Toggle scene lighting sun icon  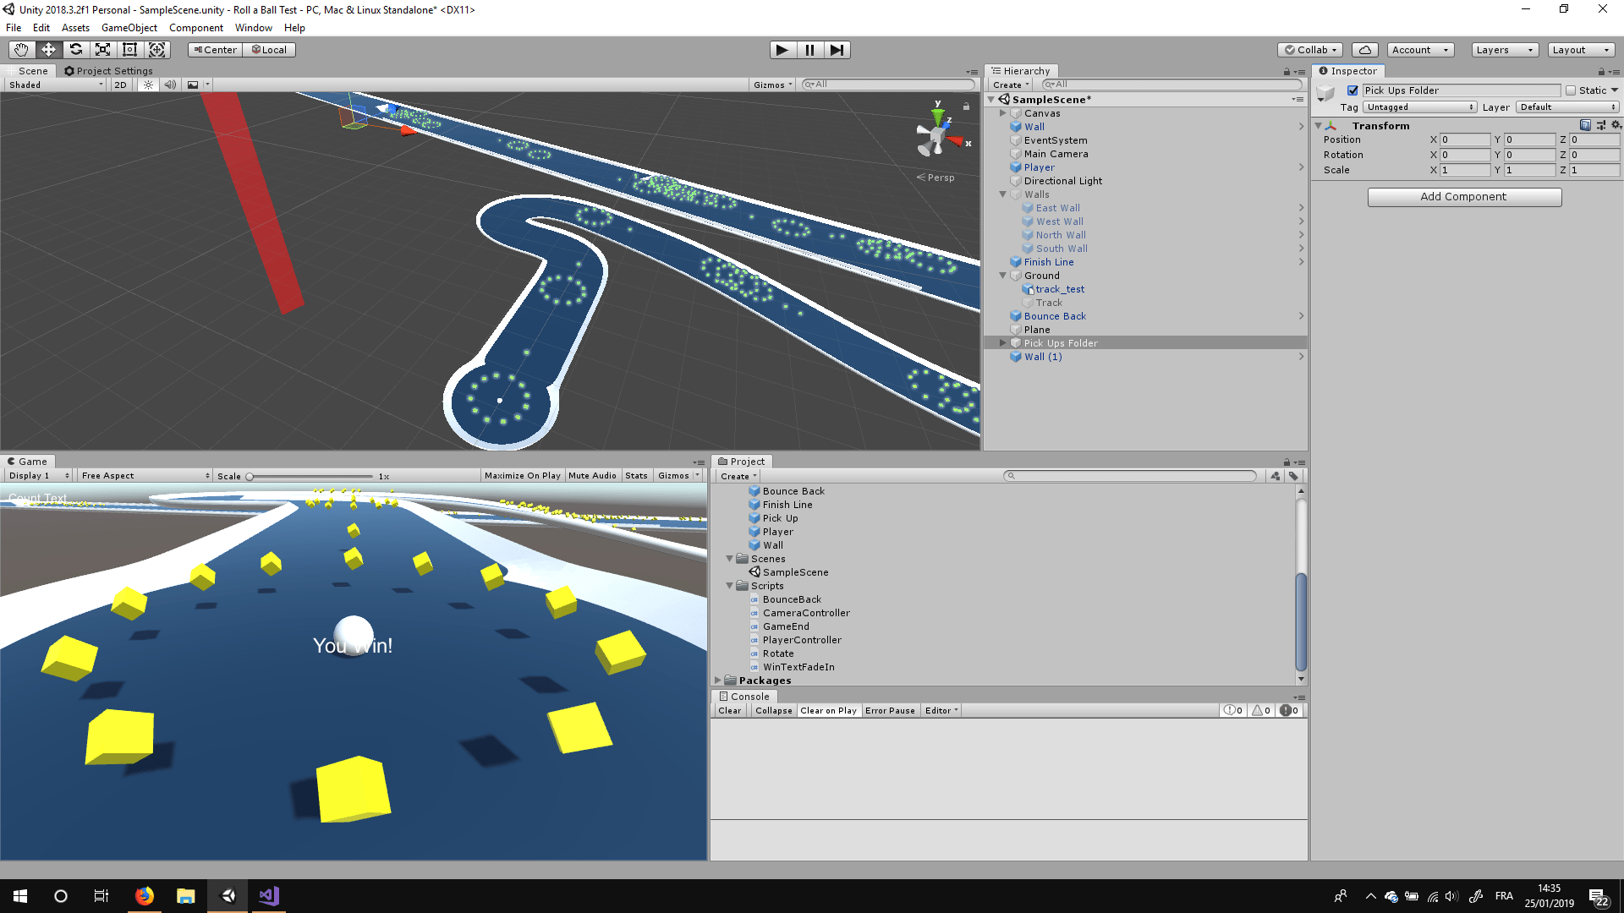click(148, 85)
